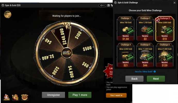
Task: Select Challenge 1 Mine 700 Gold card
Action: pos(126,29)
